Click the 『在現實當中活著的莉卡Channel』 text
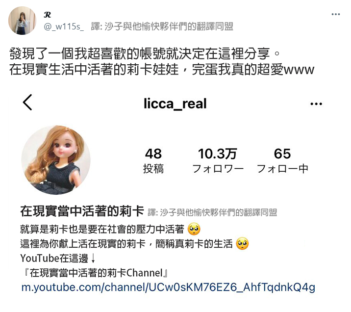Screen dimensions: 351x312 coord(96,273)
